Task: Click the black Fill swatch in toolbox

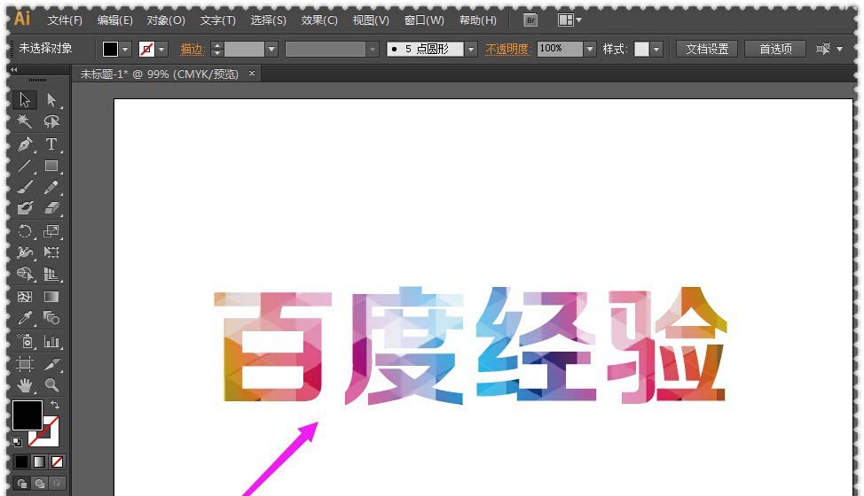Action: point(27,415)
